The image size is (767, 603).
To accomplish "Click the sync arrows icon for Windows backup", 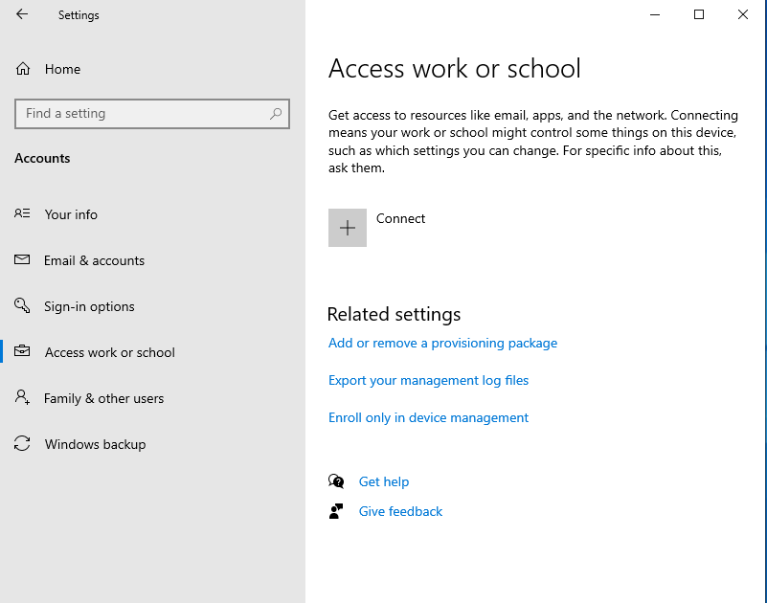I will [23, 444].
